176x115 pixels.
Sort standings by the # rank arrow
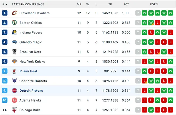[5, 4]
